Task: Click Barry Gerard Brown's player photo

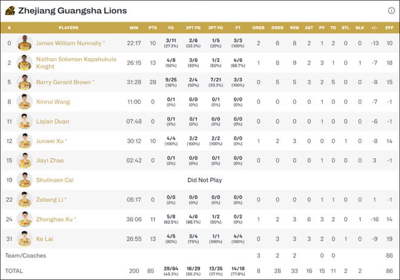Action: 25,82
